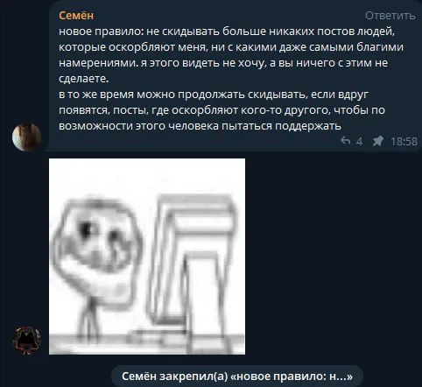
Task: Click the reply arrow icon beside count 4
Action: coord(345,141)
